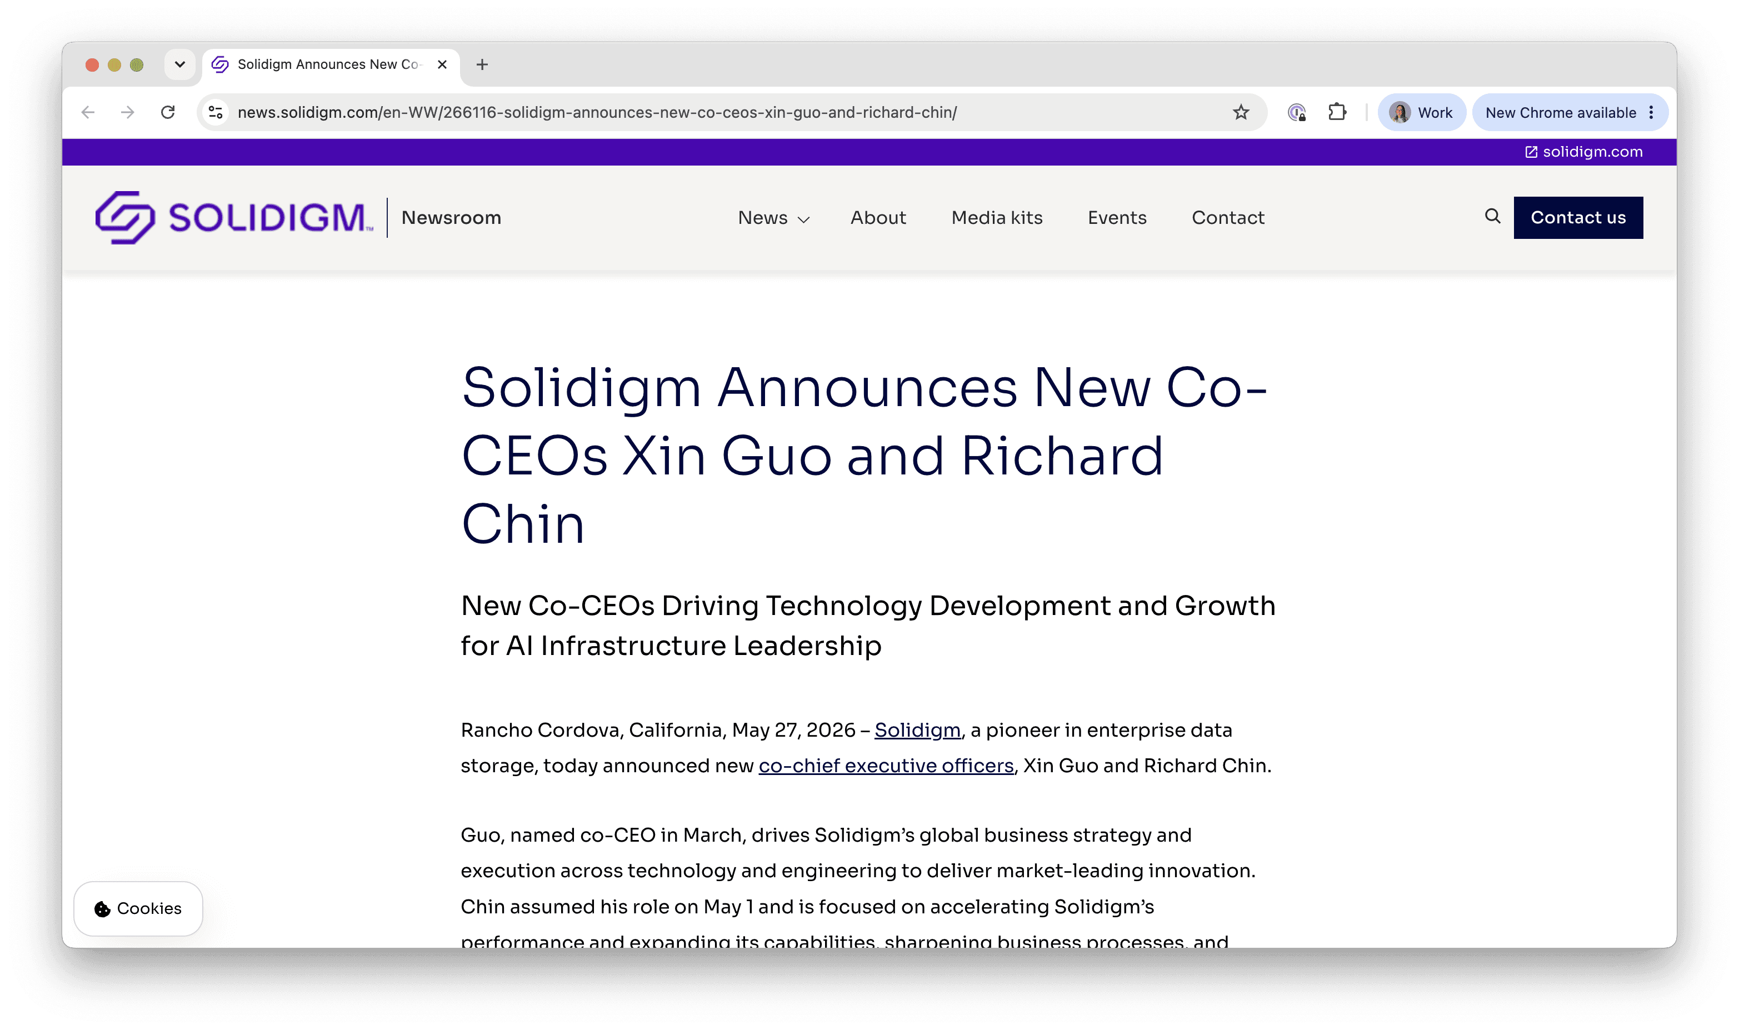
Task: Open the Contact nav item
Action: point(1227,218)
